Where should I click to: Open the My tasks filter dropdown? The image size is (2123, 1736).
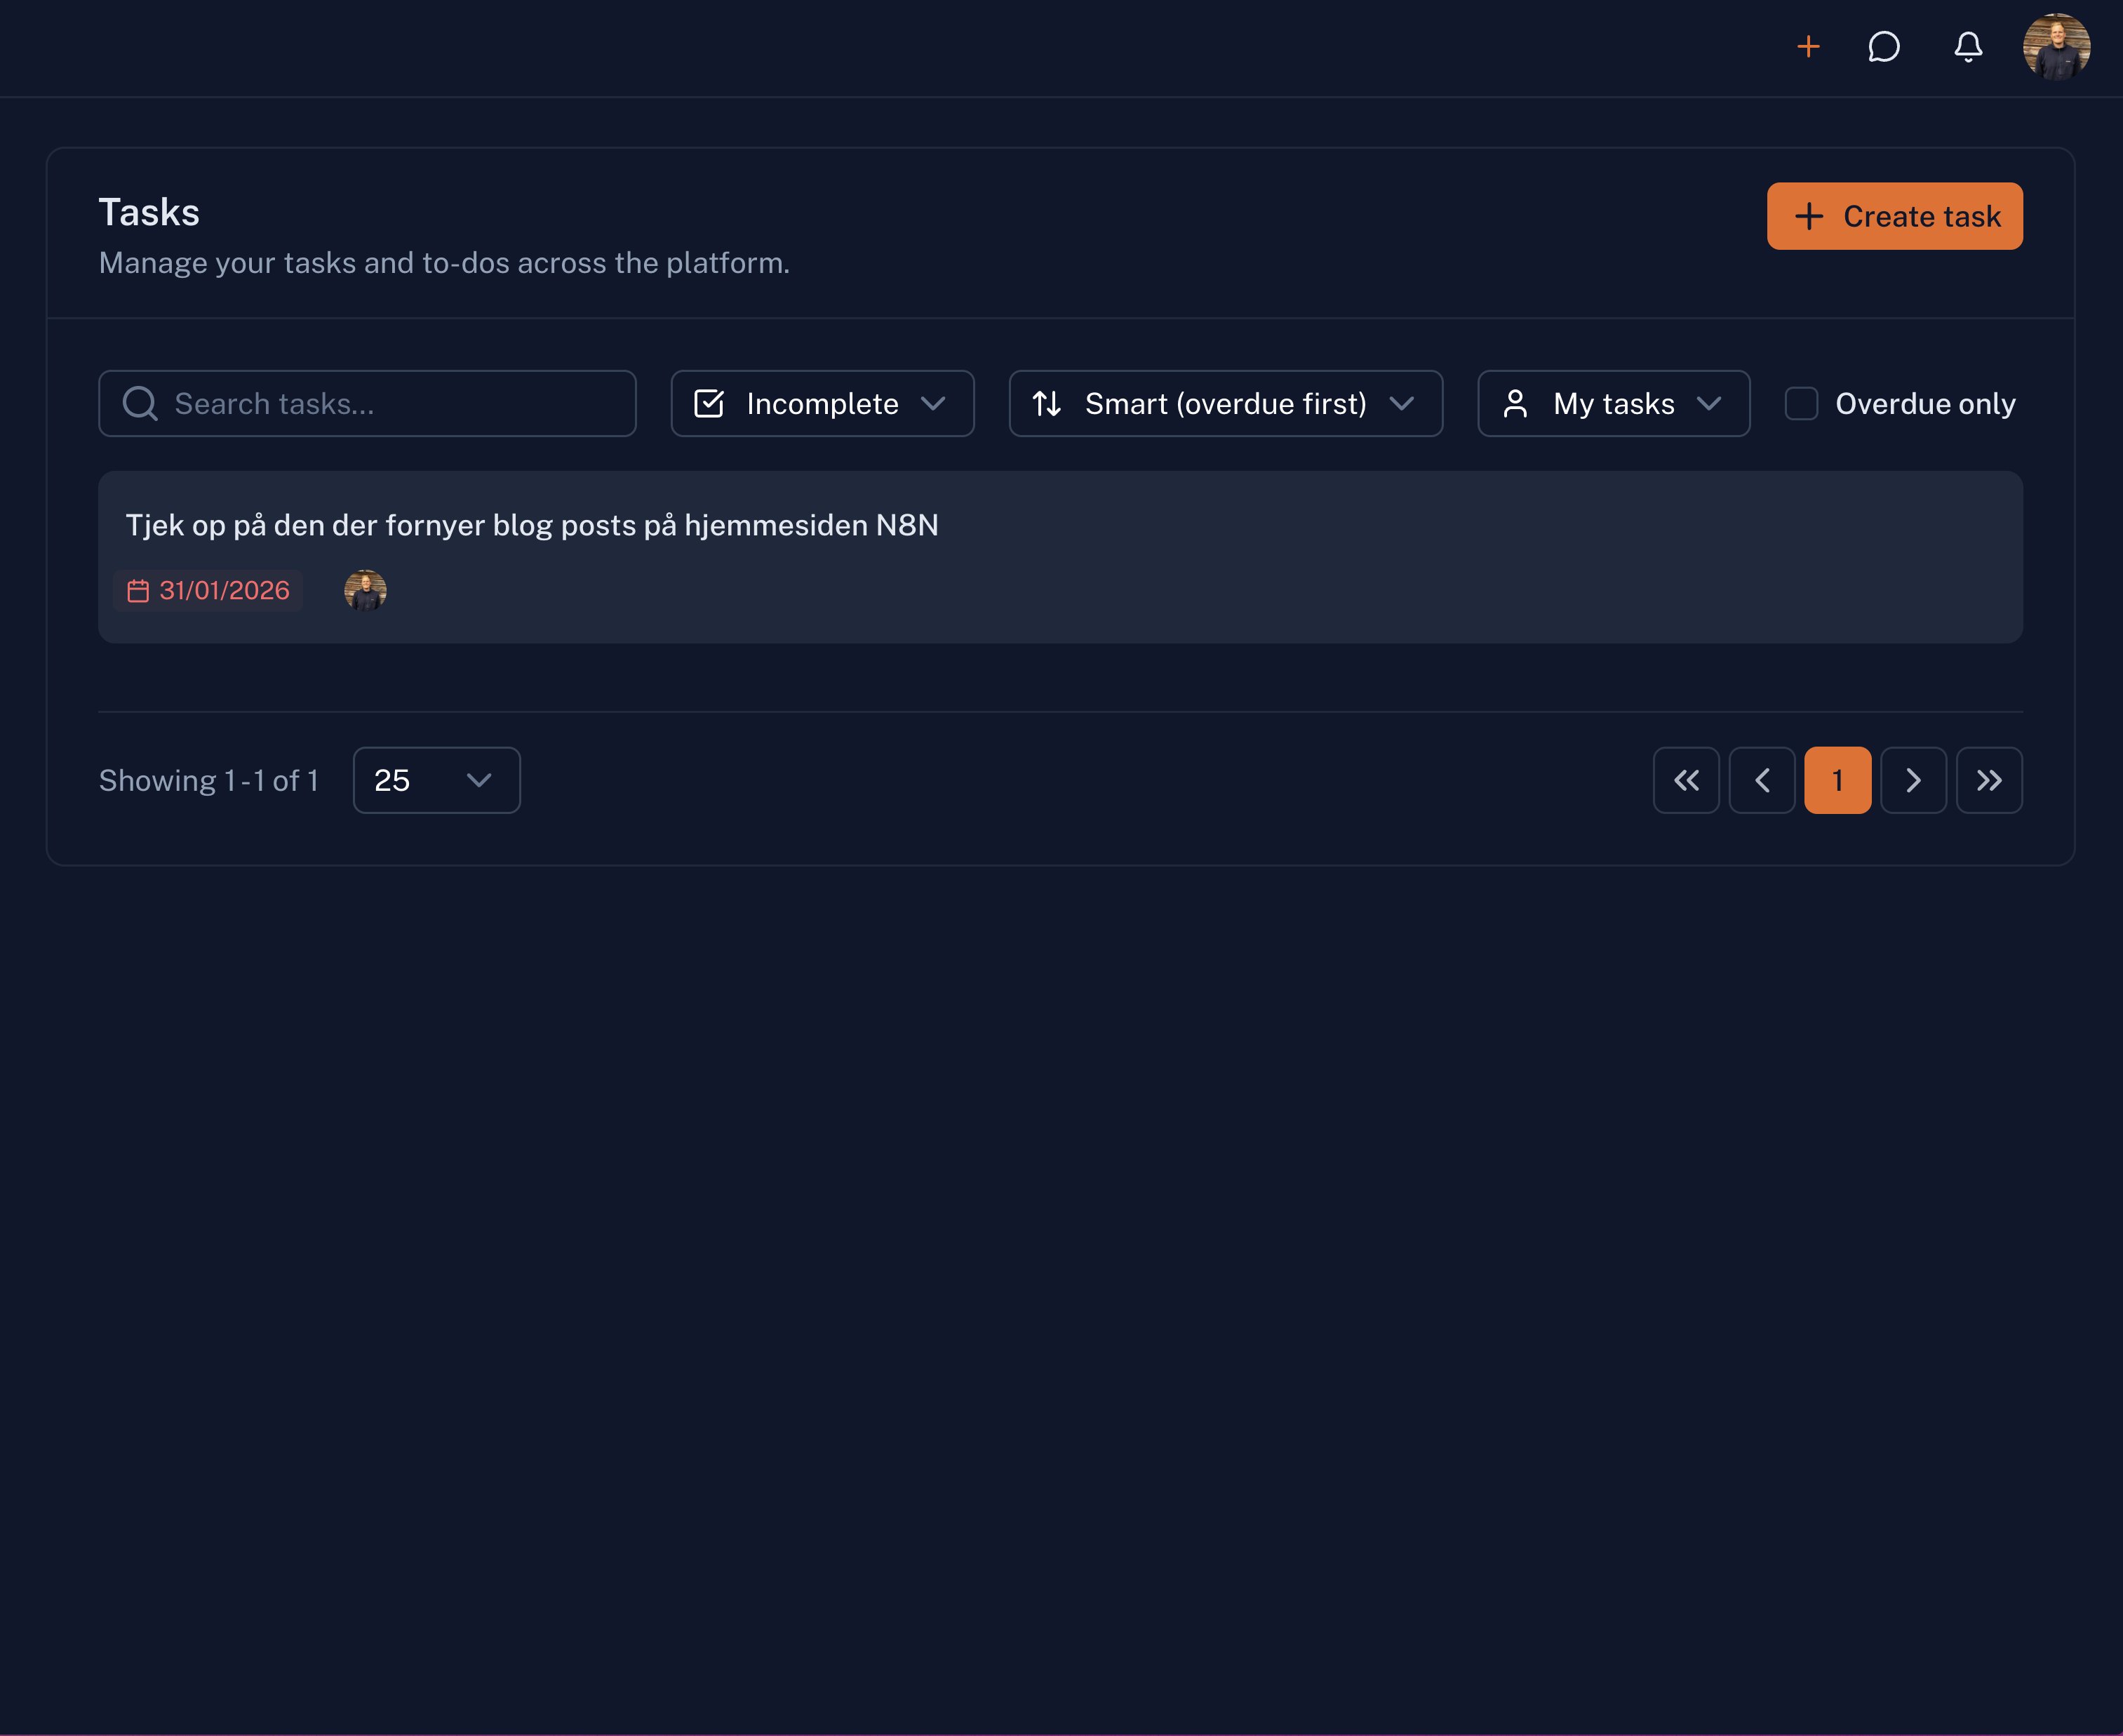coord(1613,404)
